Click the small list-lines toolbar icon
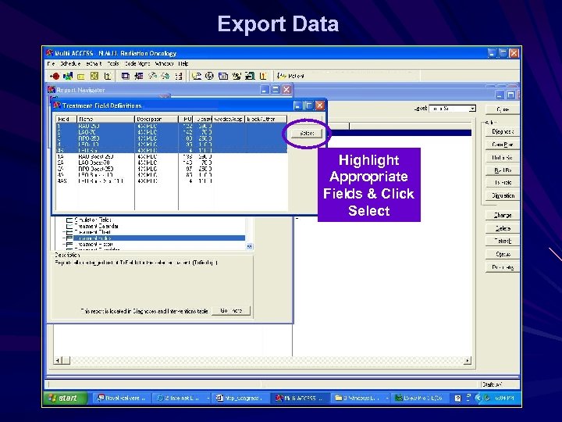This screenshot has width=562, height=422. click(x=179, y=76)
